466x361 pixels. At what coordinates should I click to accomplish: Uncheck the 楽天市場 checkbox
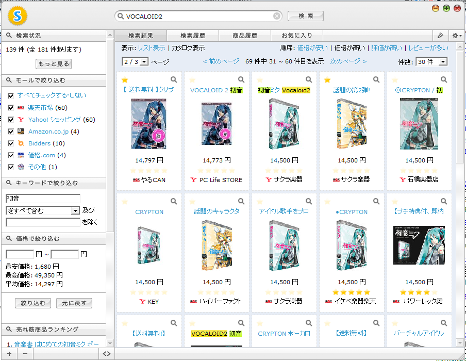point(11,108)
